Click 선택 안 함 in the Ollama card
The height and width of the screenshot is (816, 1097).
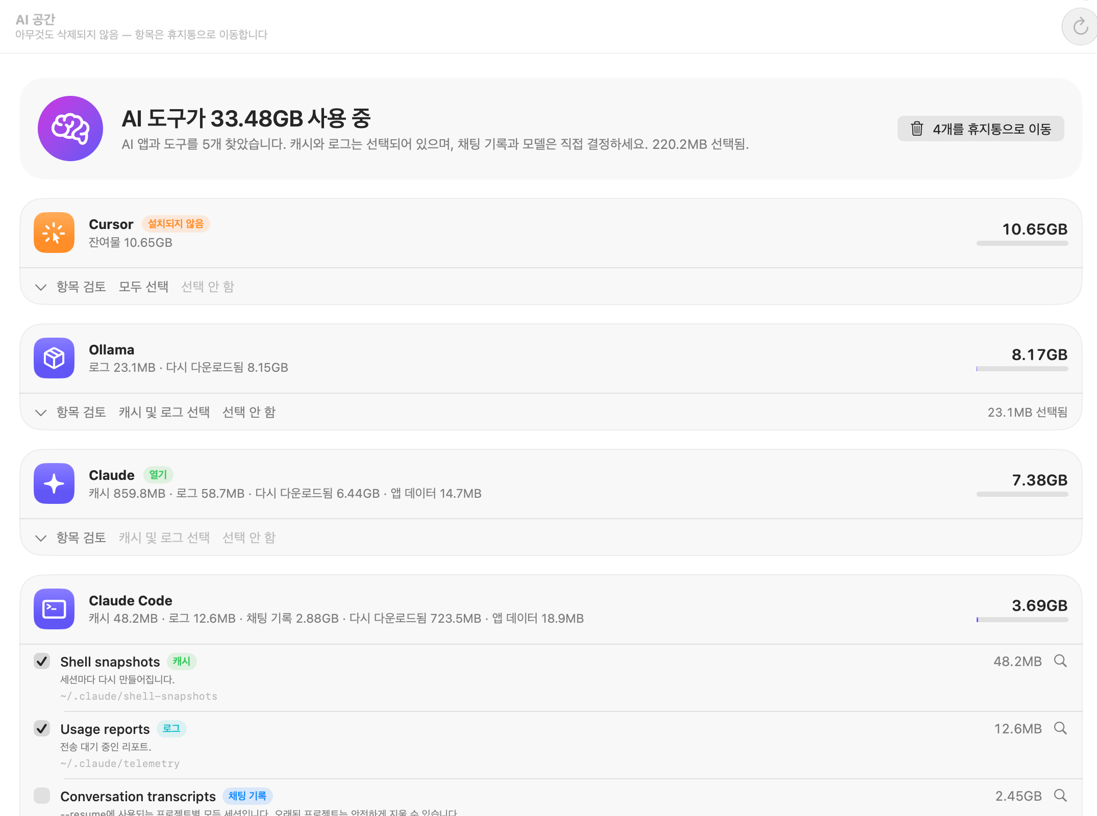coord(249,412)
